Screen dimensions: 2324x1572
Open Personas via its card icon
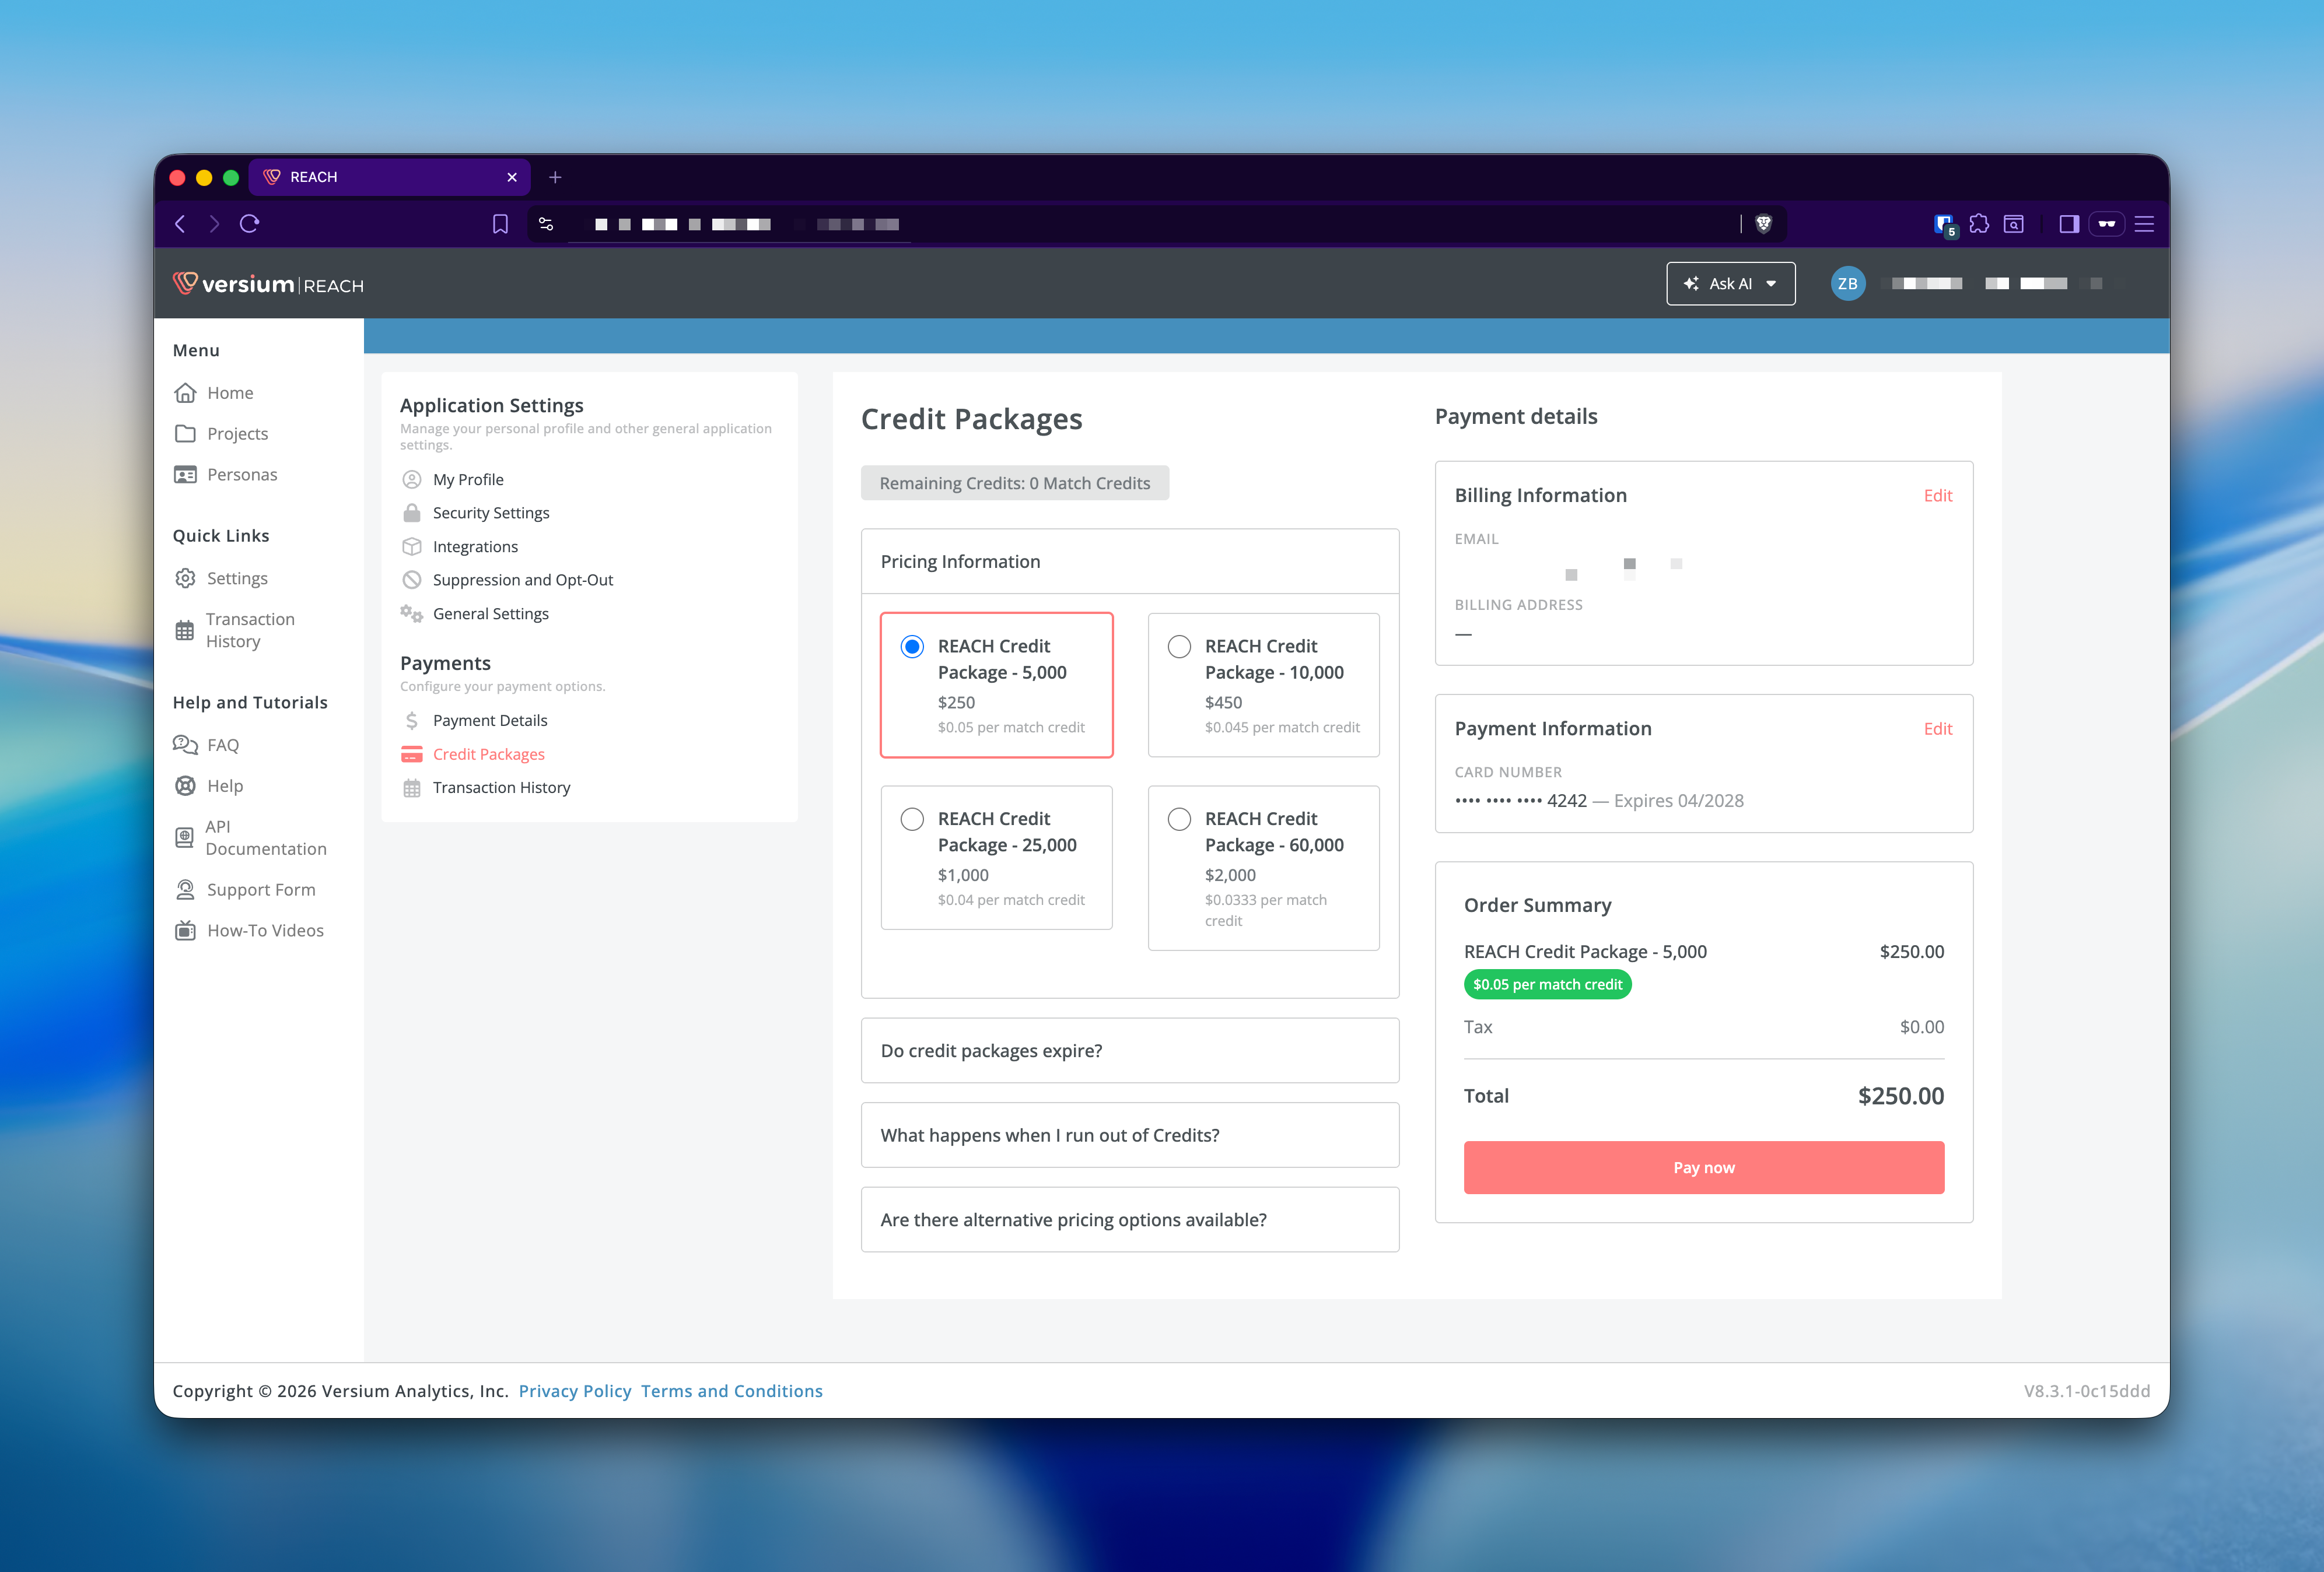185,475
